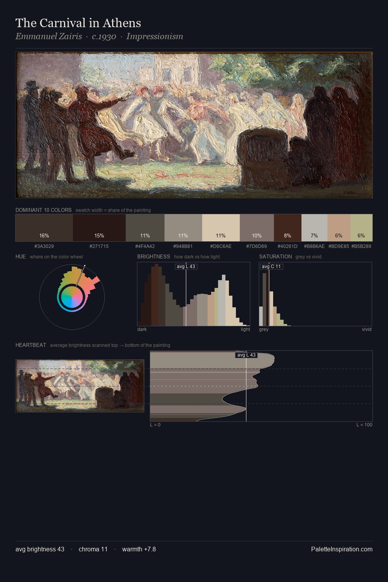
Task: Click 'avg brightness 43' in footer
Action: tap(40, 549)
